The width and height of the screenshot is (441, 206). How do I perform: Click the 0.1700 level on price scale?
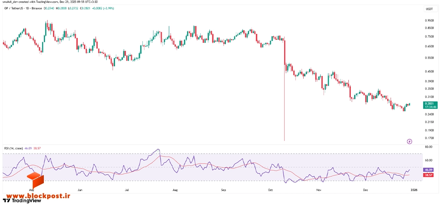(429, 138)
